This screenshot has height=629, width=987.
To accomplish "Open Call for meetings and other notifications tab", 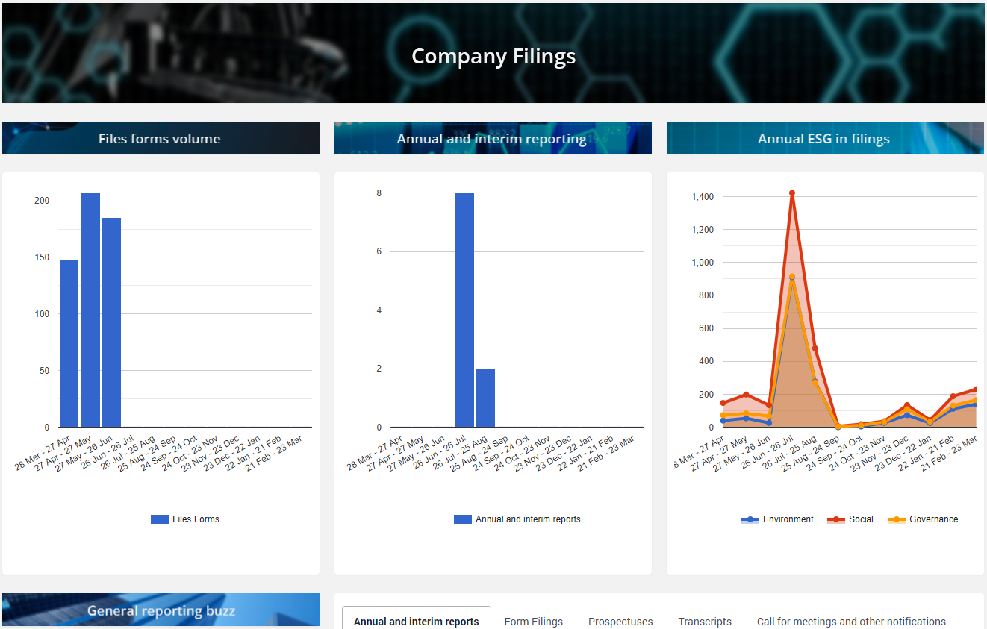I will 851,621.
